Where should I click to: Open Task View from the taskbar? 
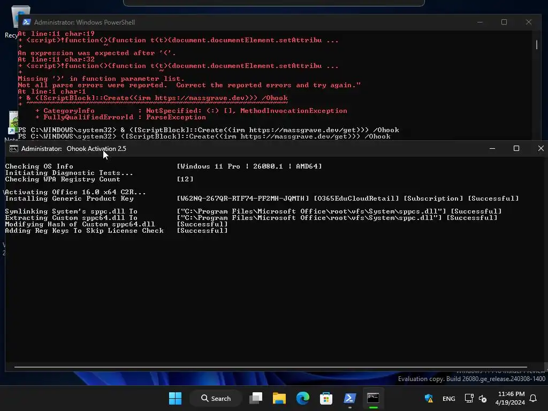255,398
